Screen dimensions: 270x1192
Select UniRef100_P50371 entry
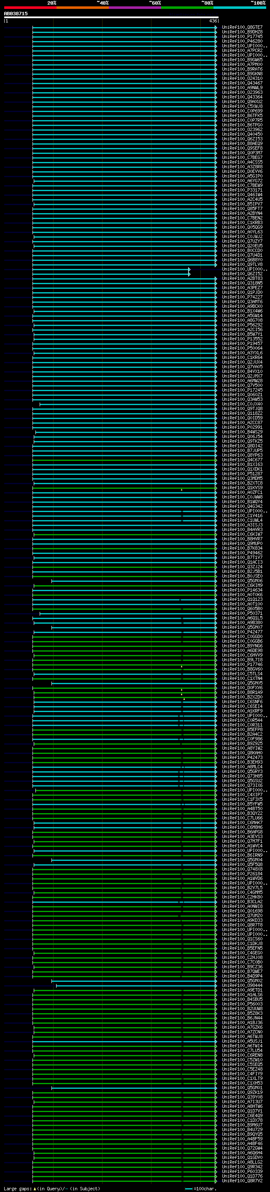(242, 614)
